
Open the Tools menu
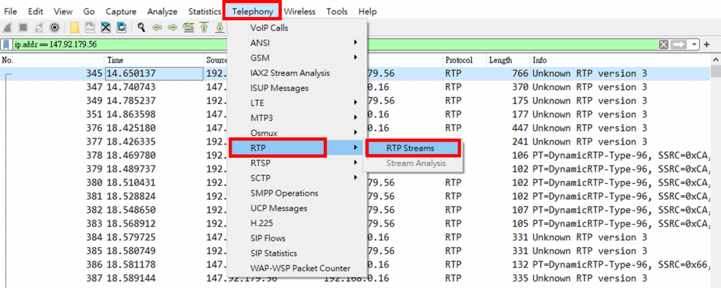(x=337, y=11)
